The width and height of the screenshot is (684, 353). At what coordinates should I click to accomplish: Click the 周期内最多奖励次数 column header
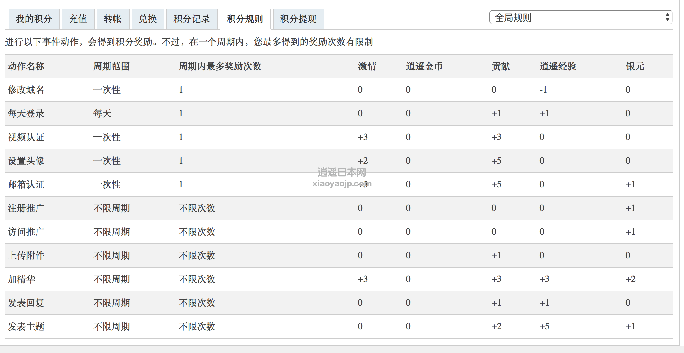(x=220, y=66)
